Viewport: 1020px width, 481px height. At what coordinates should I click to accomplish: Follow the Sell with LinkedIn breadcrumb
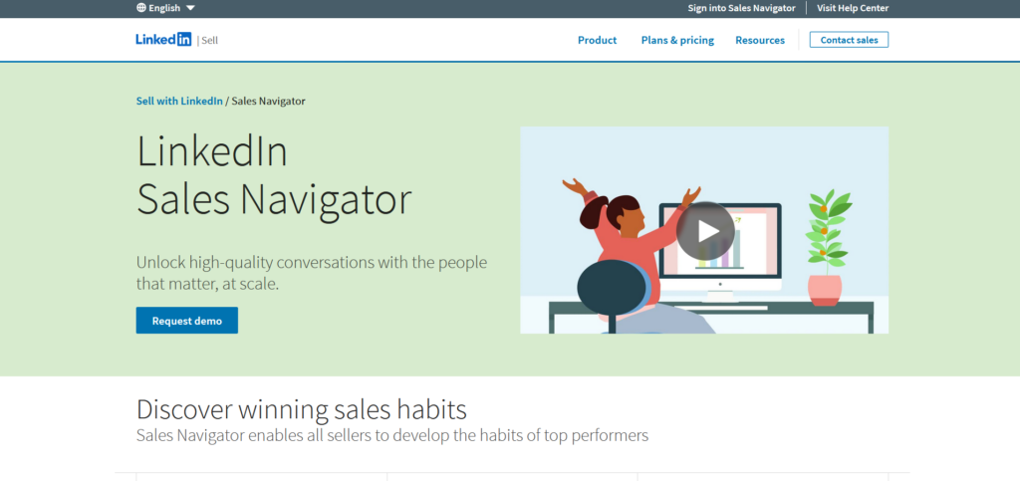click(179, 101)
